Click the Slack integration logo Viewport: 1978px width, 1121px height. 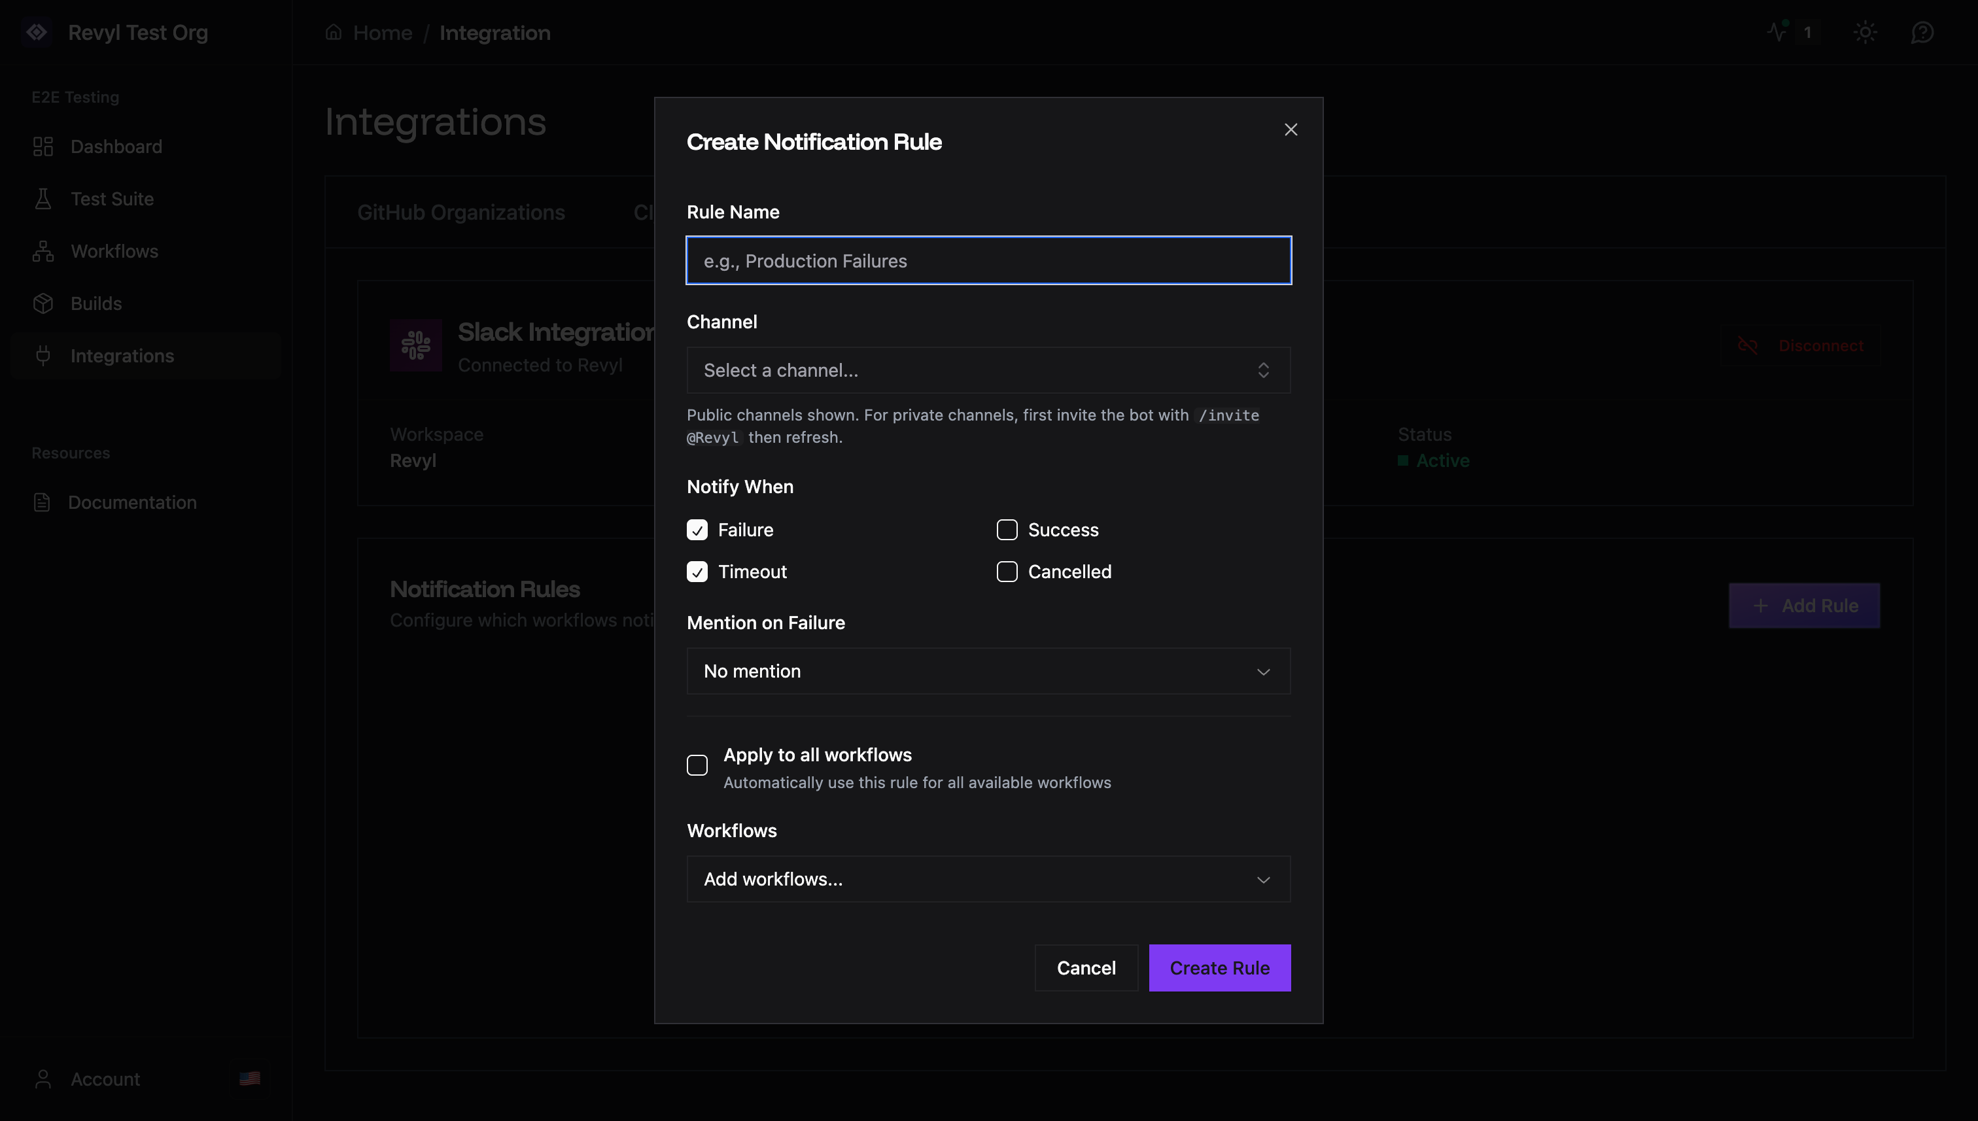(x=415, y=346)
